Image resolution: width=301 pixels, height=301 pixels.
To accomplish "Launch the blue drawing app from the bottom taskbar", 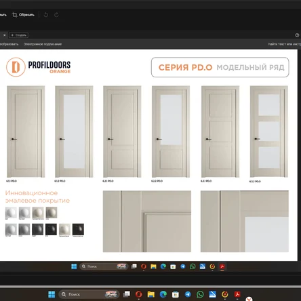I will 212,294.
